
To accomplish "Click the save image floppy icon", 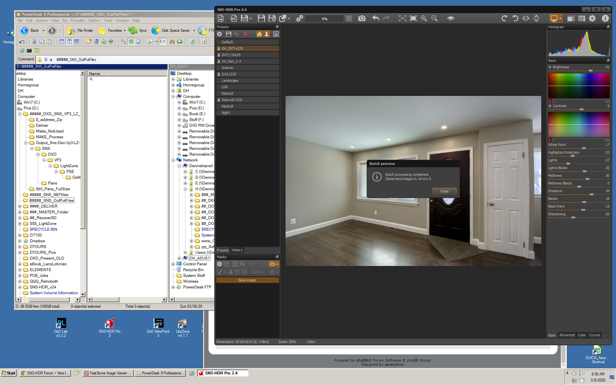I will coord(261,19).
